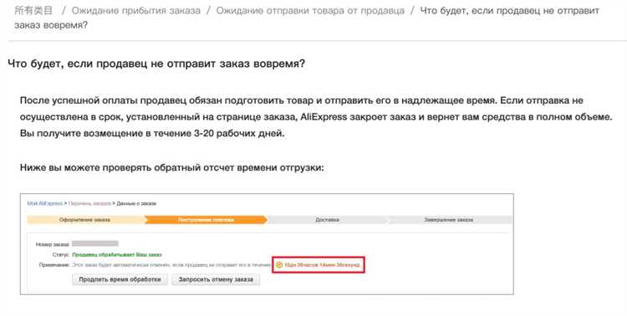Select the orange 'Поступление платежа' progress step

(x=206, y=220)
